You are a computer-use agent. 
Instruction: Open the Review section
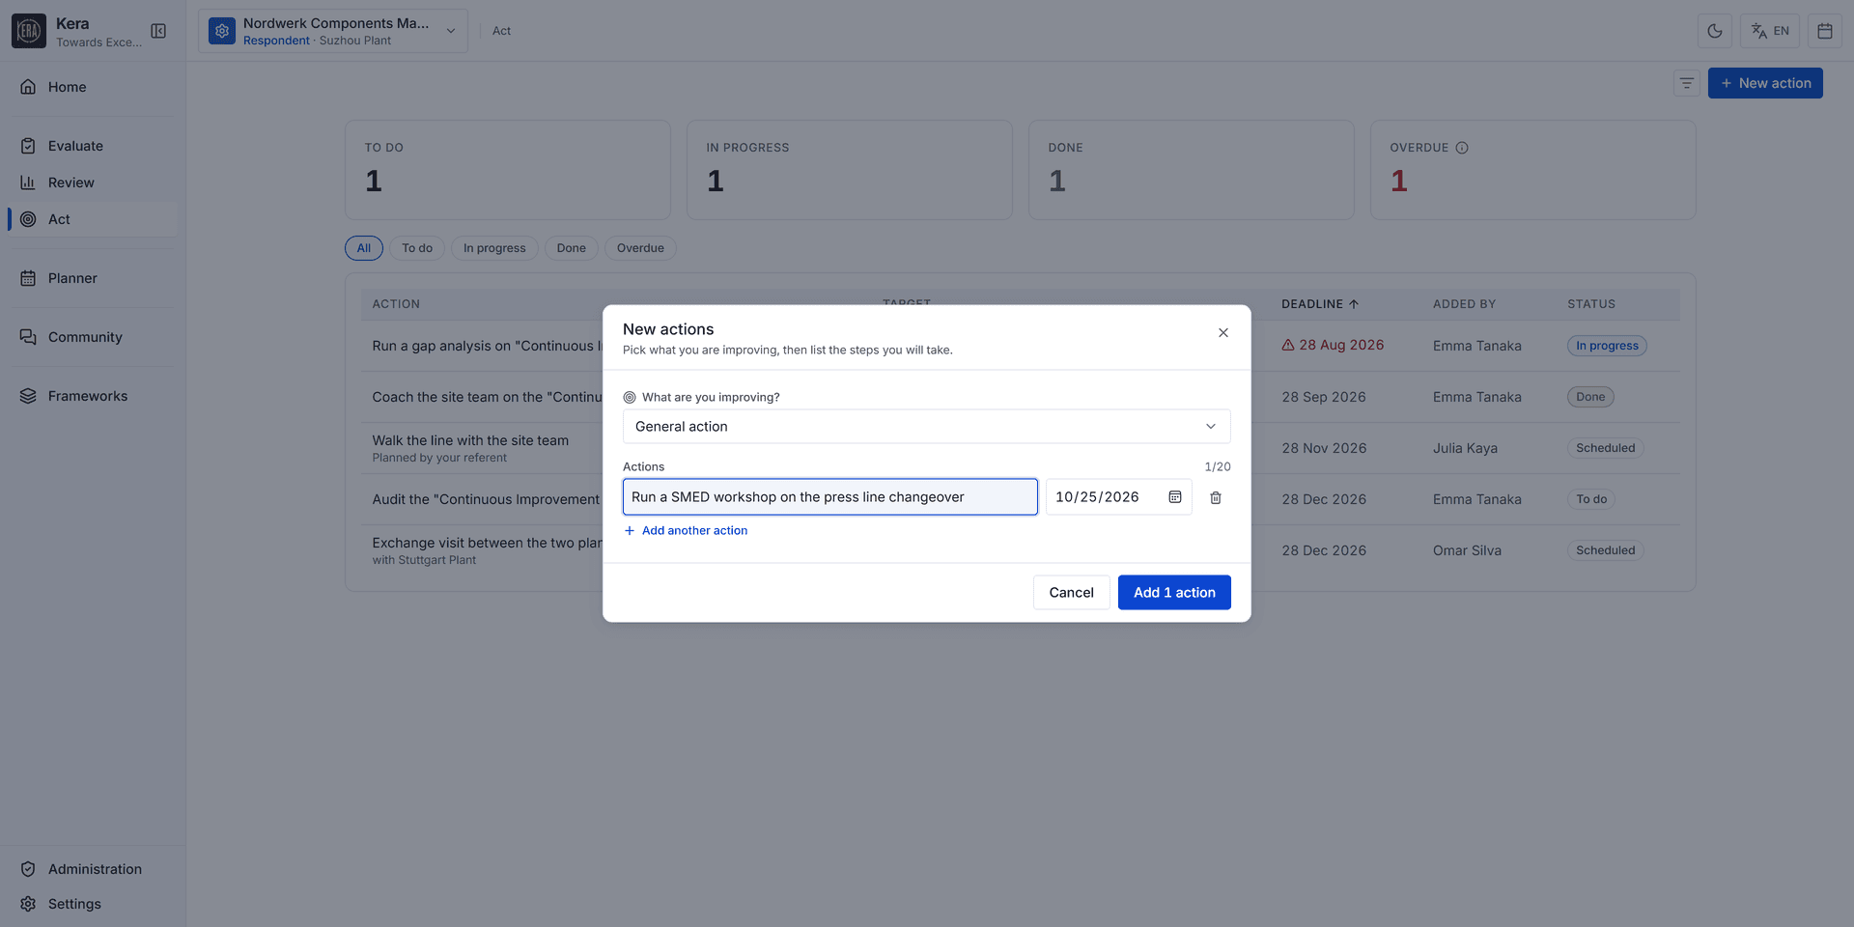[93, 183]
